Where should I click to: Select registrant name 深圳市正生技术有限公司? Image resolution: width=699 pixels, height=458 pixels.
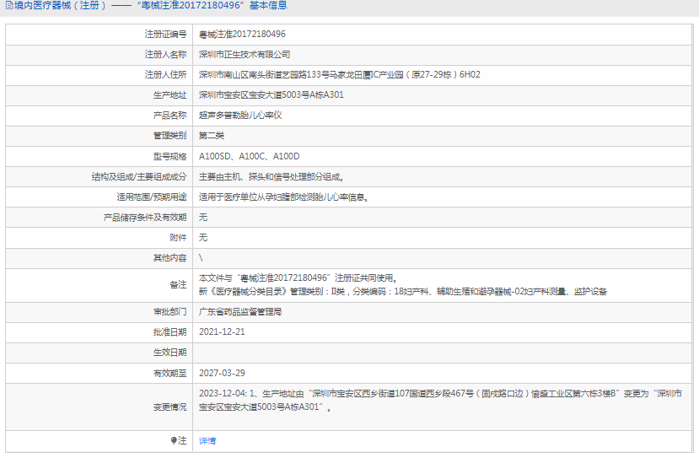(245, 55)
